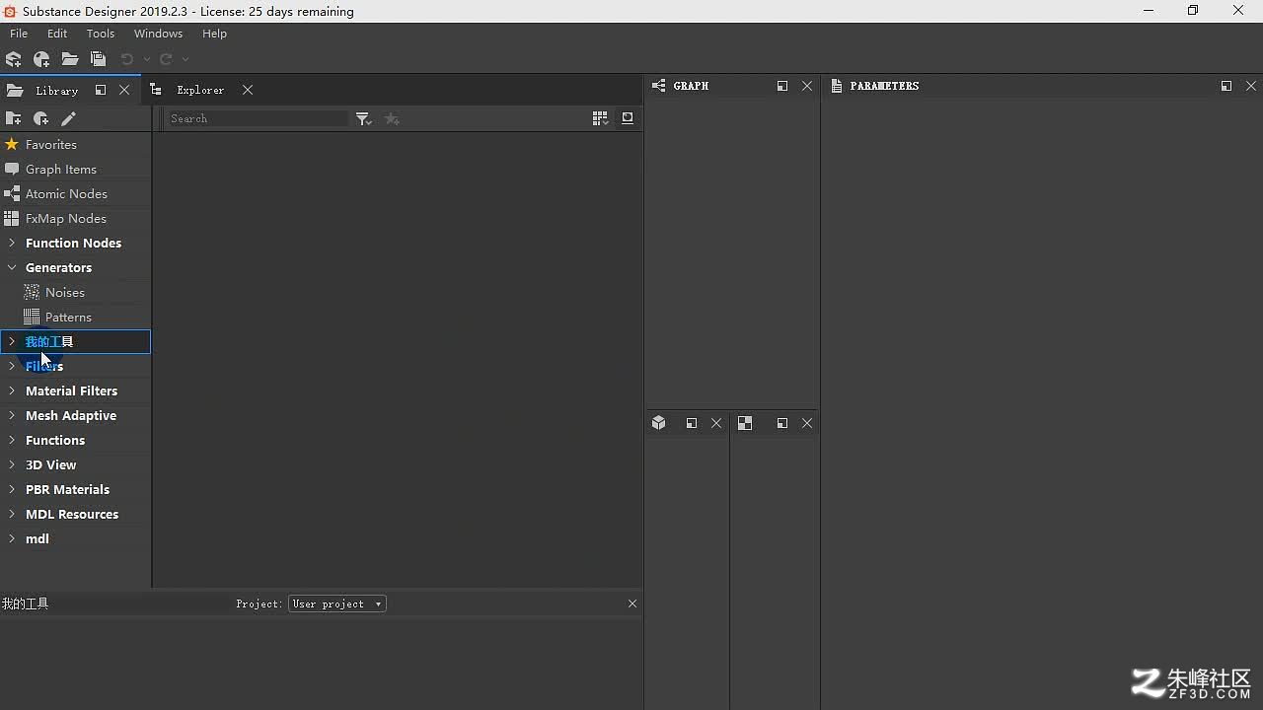Open the Help menu
Image resolution: width=1263 pixels, height=710 pixels.
(214, 34)
